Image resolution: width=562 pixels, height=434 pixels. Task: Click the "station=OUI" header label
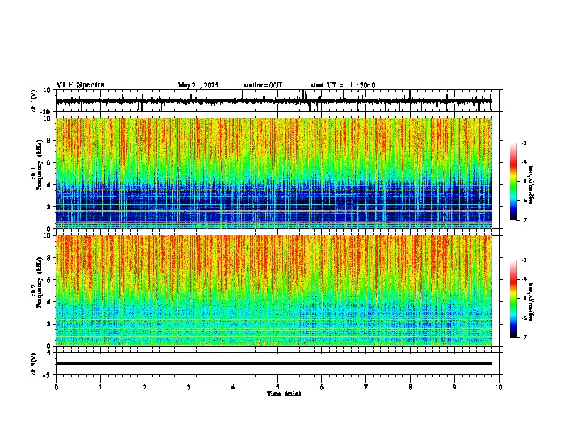point(263,85)
